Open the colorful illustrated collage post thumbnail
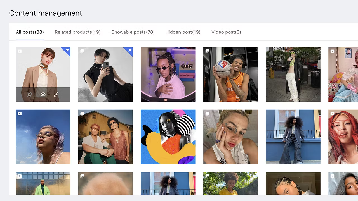The width and height of the screenshot is (358, 201). coord(168,137)
